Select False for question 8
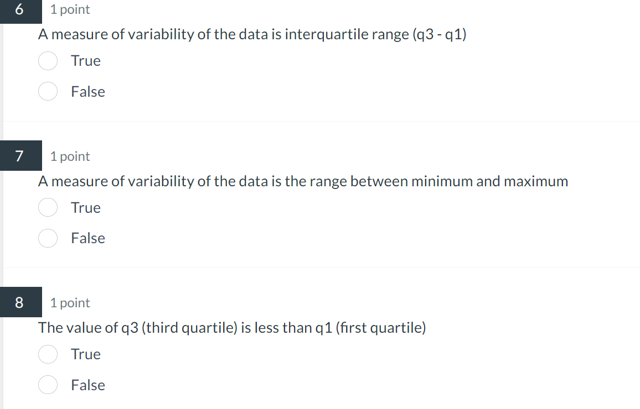 click(x=48, y=385)
